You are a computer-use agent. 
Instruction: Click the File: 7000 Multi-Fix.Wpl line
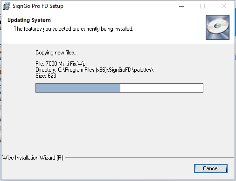[61, 64]
